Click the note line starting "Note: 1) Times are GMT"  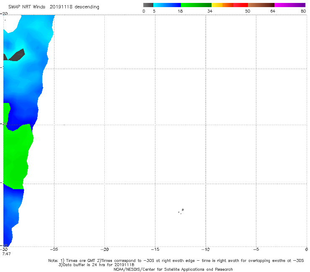[176, 261]
